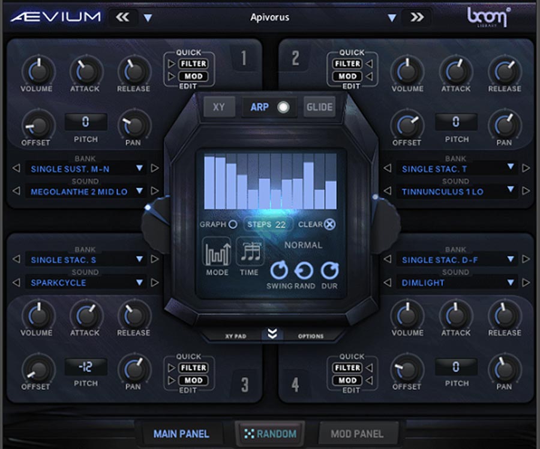Image resolution: width=540 pixels, height=449 pixels.
Task: Toggle layer 2 number button
Action: pos(295,58)
